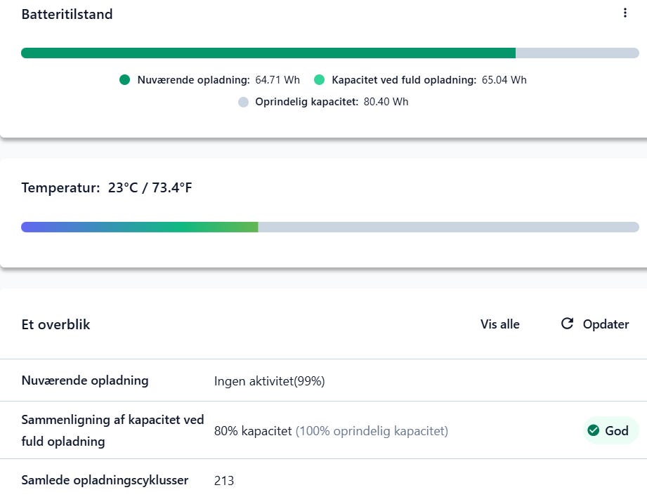Open the Batteritilstand three-dot menu
This screenshot has height=497, width=647.
pos(625,13)
